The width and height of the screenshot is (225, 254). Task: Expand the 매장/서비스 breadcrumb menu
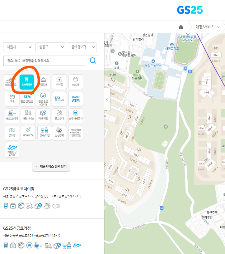coord(207,27)
